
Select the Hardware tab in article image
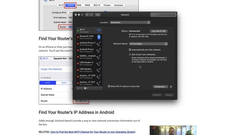118,5
